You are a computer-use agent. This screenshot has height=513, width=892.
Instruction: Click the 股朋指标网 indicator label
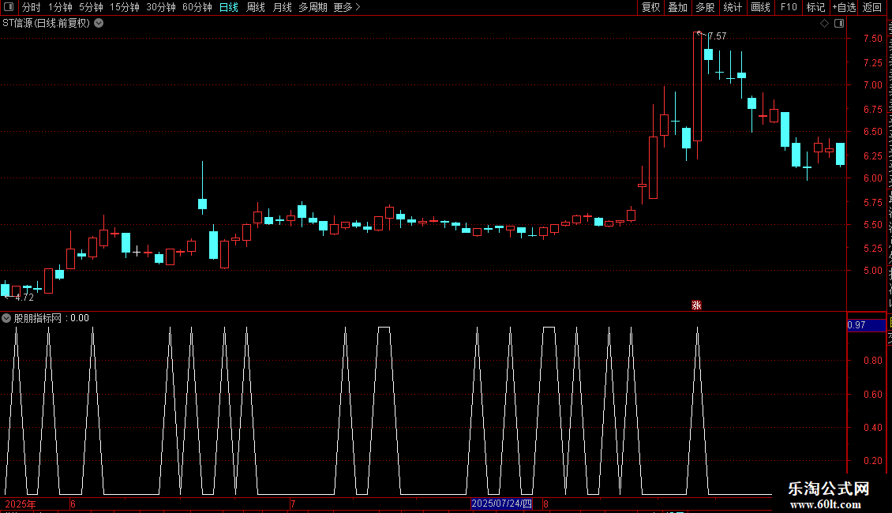(38, 319)
